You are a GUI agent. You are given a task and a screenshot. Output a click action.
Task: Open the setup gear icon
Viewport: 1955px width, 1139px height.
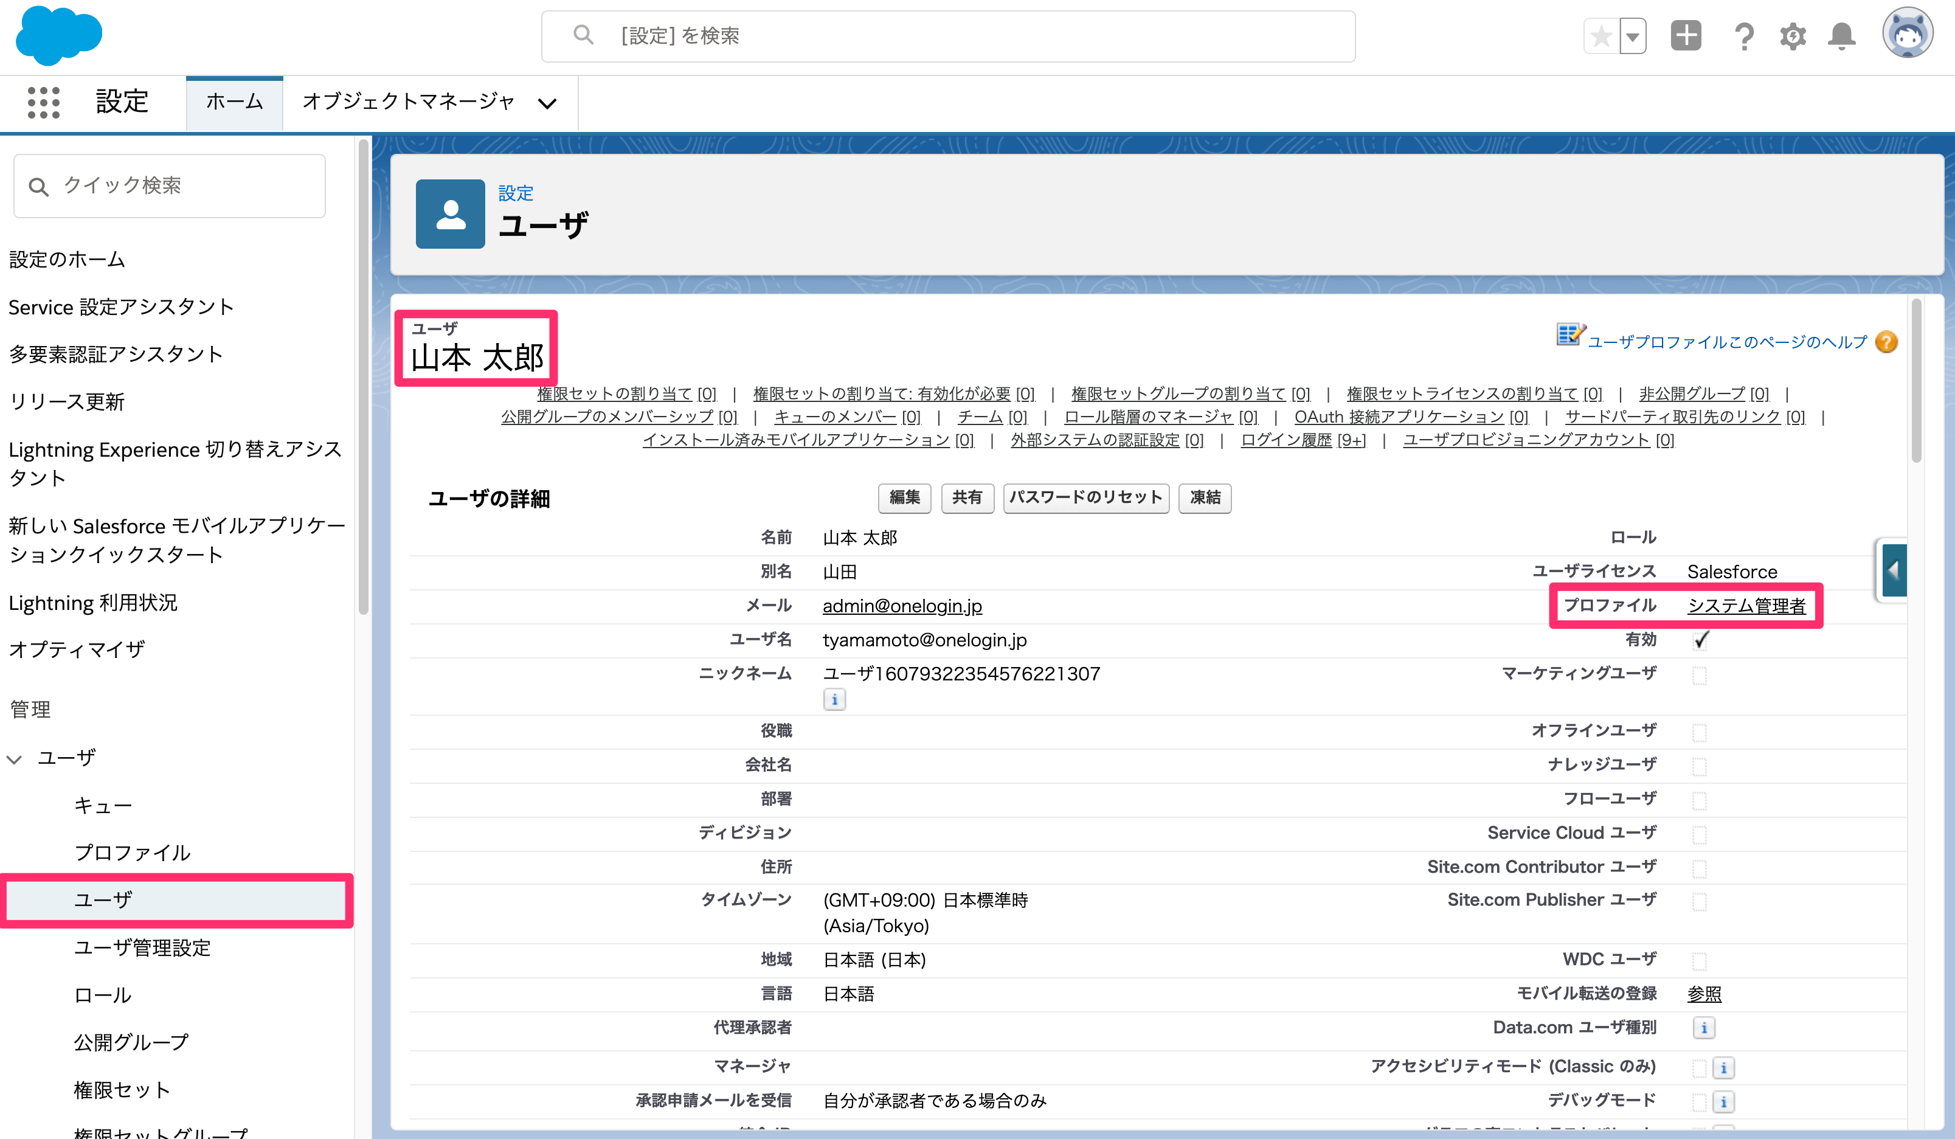click(x=1793, y=36)
